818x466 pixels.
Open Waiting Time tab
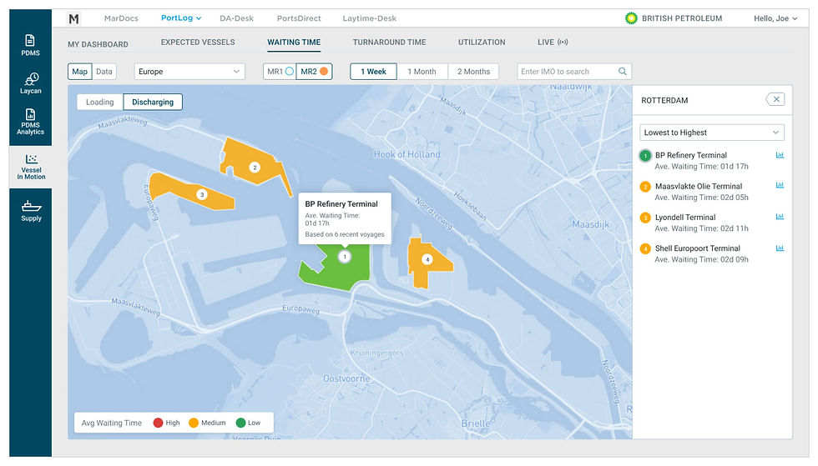(x=294, y=43)
